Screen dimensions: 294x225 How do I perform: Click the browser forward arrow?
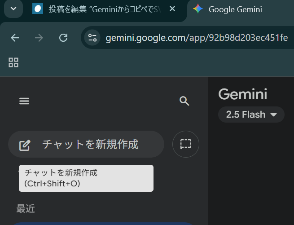pos(39,38)
